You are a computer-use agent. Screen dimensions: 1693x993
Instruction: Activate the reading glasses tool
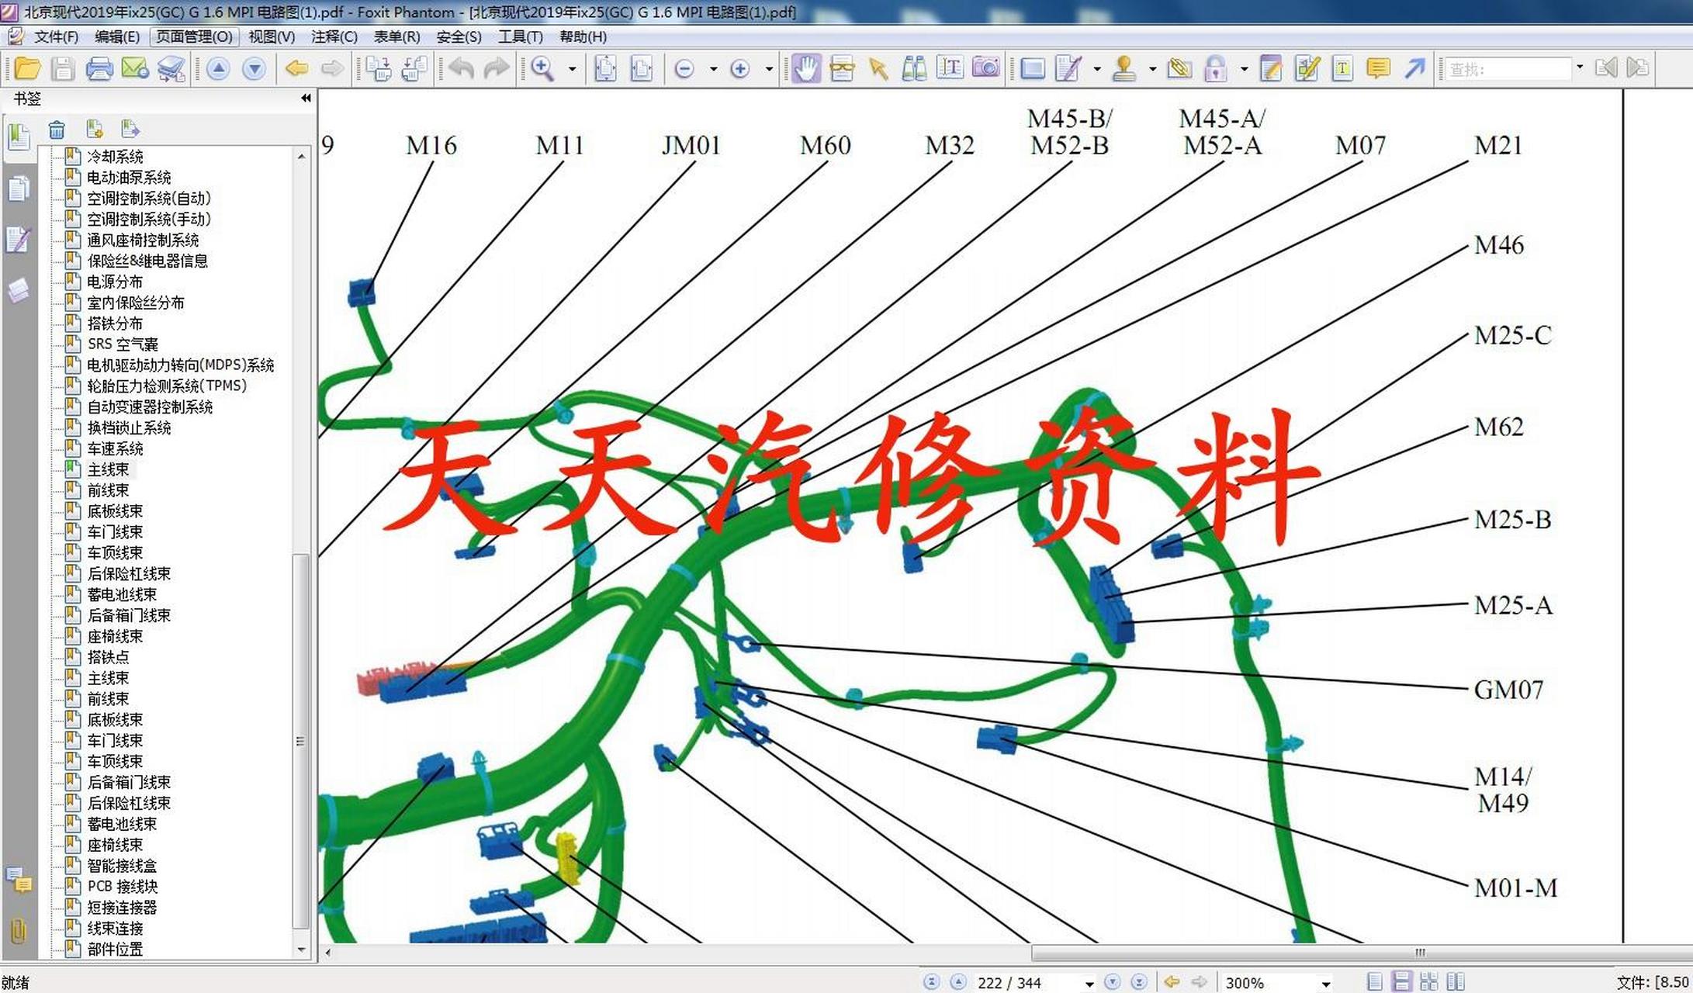842,69
